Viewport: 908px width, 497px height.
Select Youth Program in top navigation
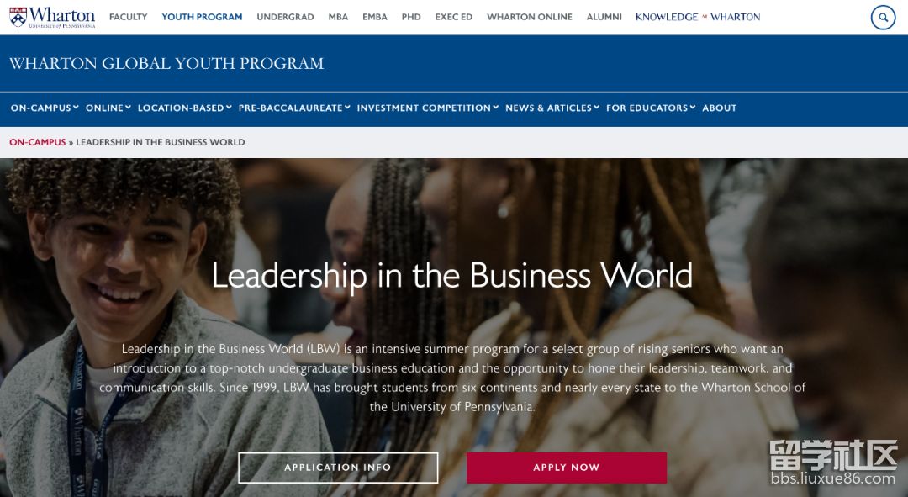[202, 17]
